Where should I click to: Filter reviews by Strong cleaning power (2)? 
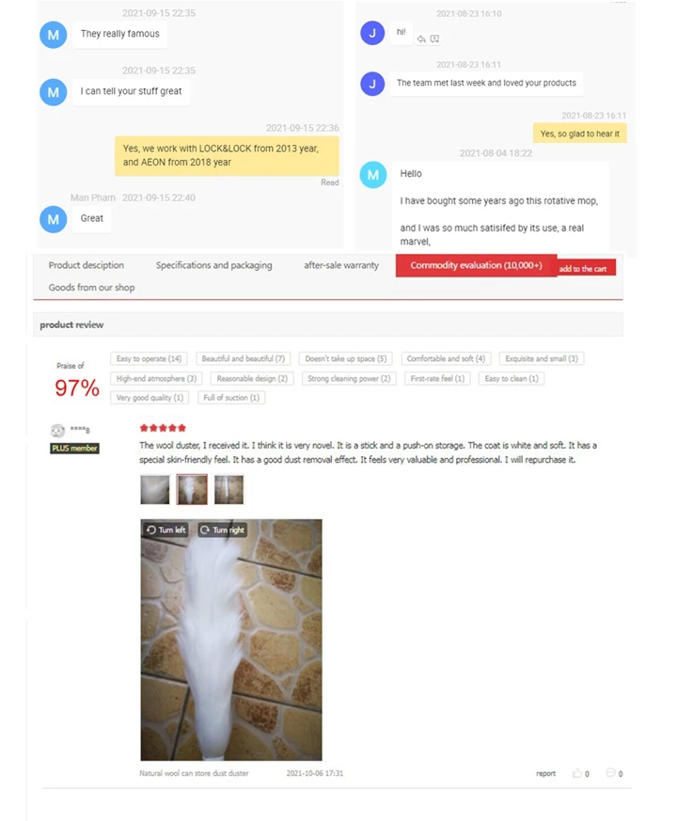(349, 379)
